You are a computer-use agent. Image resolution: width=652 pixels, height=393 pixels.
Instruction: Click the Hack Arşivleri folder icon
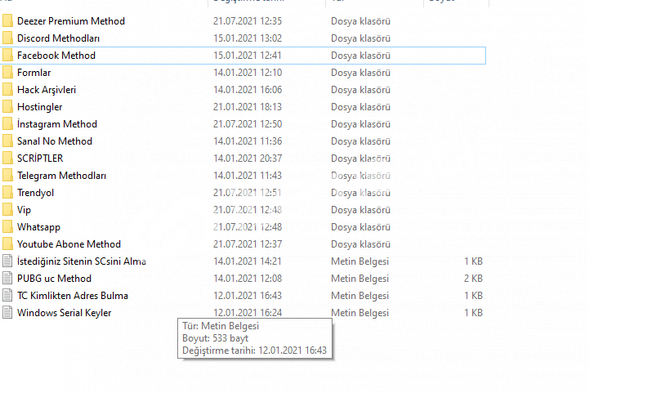click(7, 89)
